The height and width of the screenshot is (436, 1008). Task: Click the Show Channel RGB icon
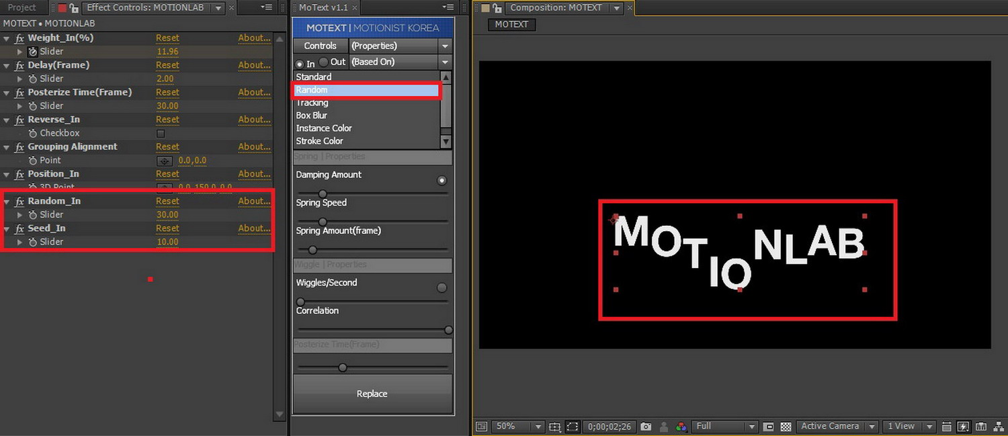pyautogui.click(x=681, y=427)
